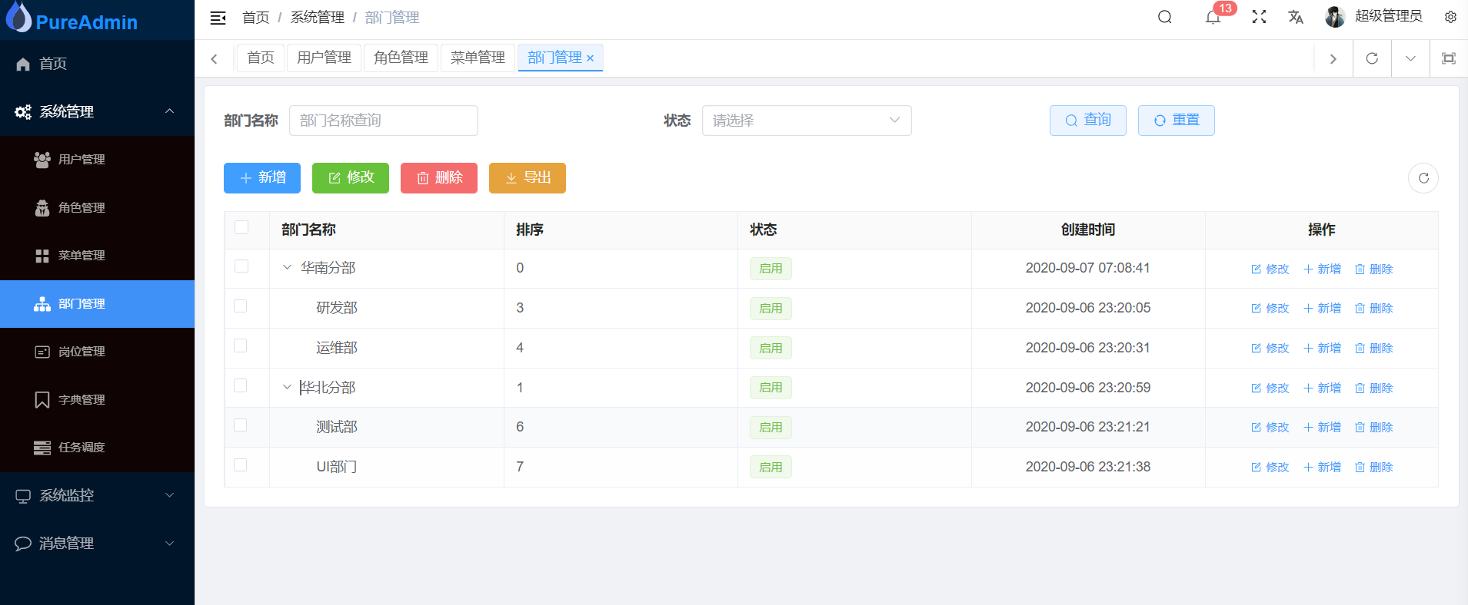
Task: Click 删除 in 测试部 row
Action: tap(1373, 428)
